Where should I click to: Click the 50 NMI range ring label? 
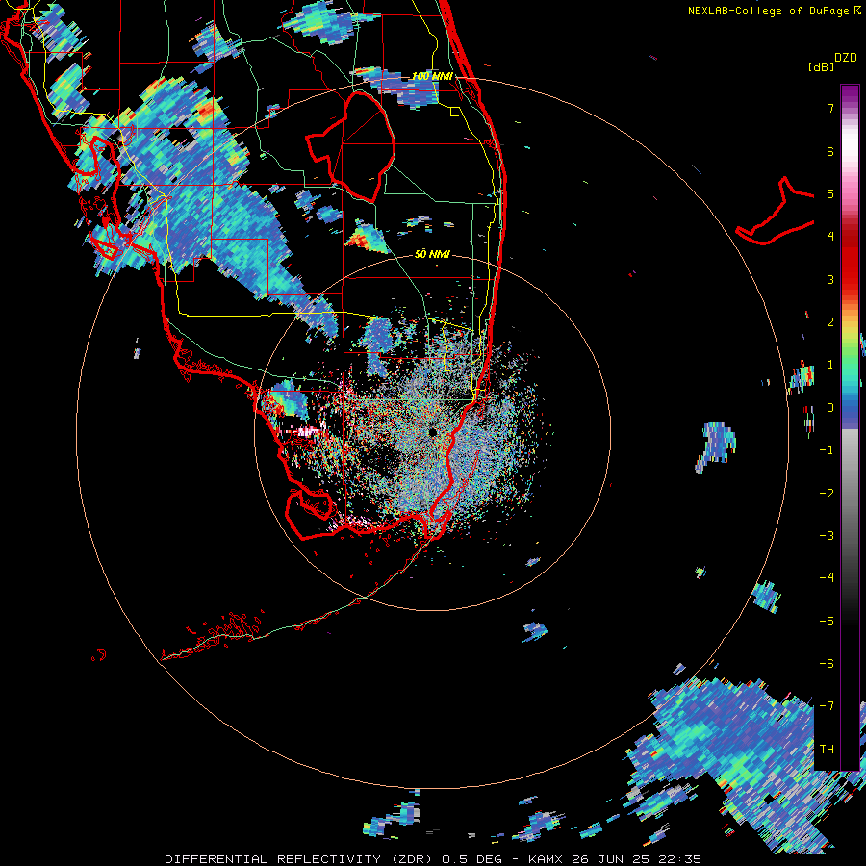(432, 254)
